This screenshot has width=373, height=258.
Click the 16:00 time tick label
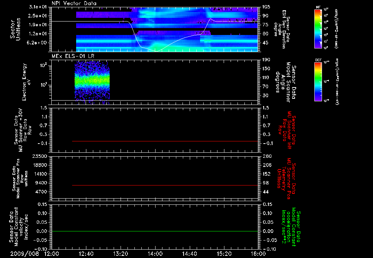click(x=258, y=254)
